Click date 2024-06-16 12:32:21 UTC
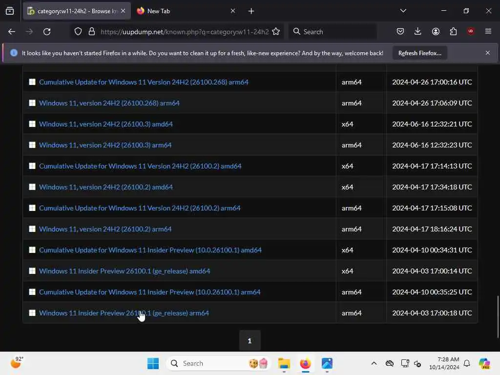 [x=432, y=124]
